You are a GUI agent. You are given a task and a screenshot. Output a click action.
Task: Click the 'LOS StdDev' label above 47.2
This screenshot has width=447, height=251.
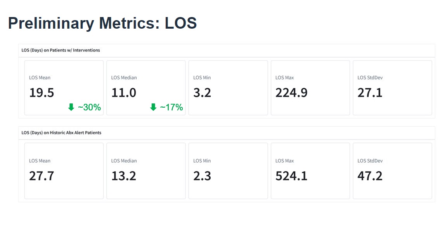[369, 161]
